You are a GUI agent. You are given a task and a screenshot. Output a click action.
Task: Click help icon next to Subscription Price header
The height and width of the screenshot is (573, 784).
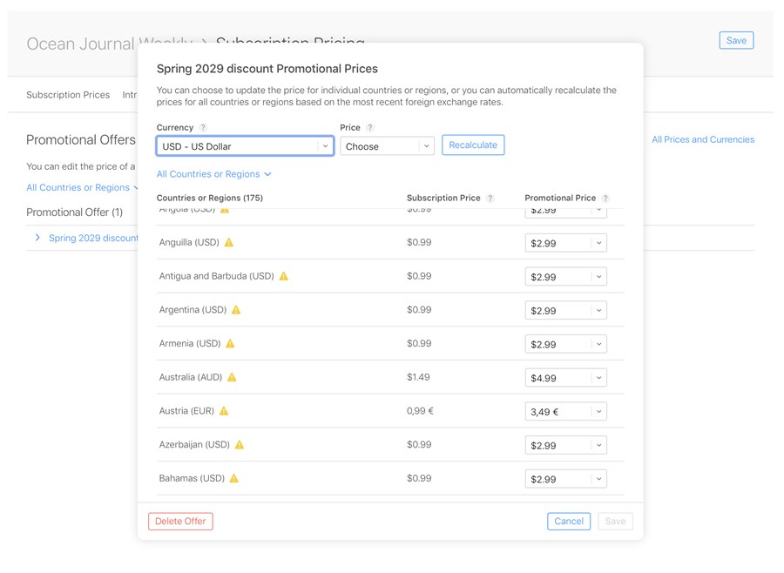[x=490, y=199]
